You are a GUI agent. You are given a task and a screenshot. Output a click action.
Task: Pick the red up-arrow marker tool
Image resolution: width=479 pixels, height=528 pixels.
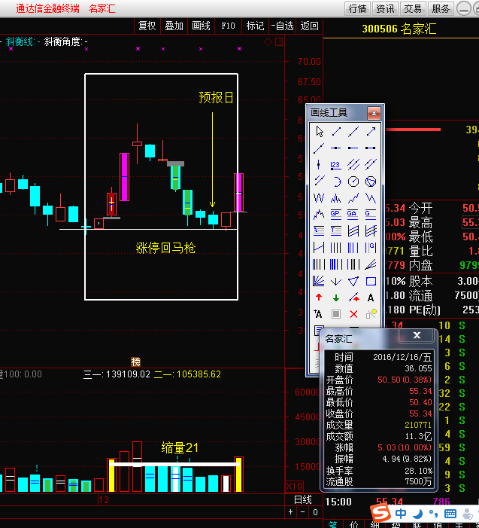[x=319, y=298]
